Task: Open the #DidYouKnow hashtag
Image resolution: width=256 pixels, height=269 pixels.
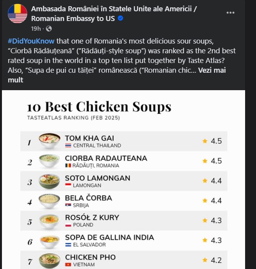Action: (31, 41)
